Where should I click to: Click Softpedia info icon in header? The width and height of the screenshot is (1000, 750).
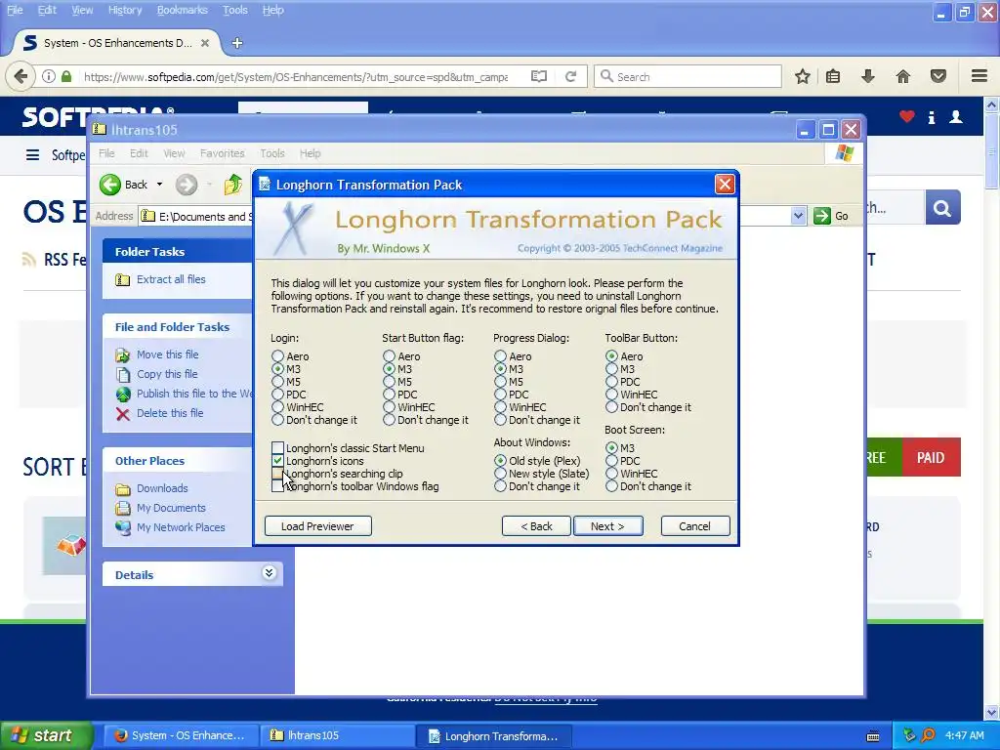pyautogui.click(x=932, y=117)
